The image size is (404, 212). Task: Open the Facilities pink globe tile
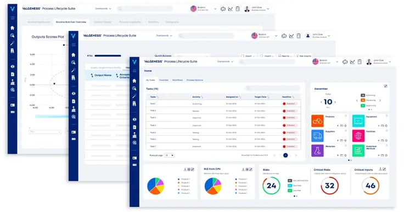click(358, 136)
